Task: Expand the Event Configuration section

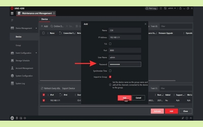Action: pos(36,53)
